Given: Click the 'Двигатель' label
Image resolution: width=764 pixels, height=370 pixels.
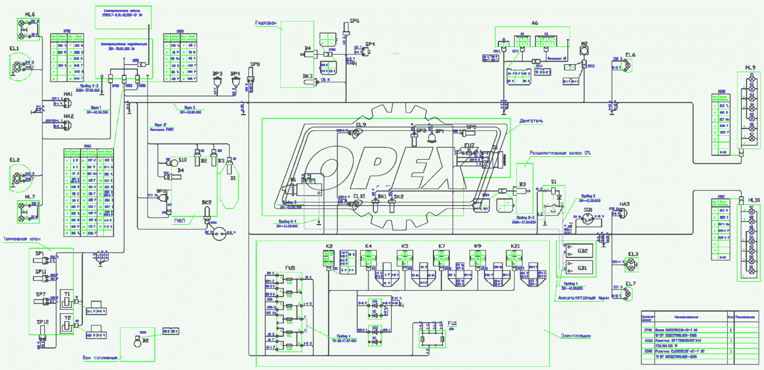Looking at the screenshot, I should [x=531, y=121].
